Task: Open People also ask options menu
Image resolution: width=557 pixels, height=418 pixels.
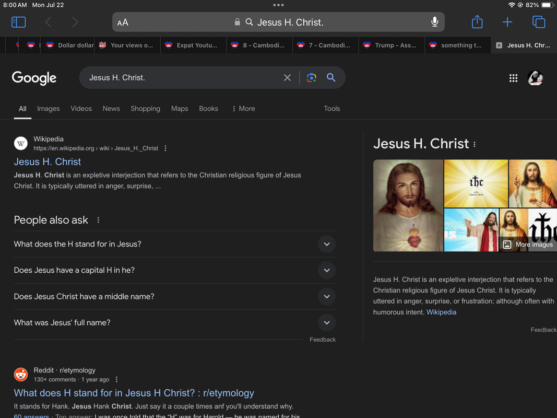Action: tap(98, 220)
